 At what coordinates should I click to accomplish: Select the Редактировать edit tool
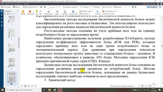point(48,13)
